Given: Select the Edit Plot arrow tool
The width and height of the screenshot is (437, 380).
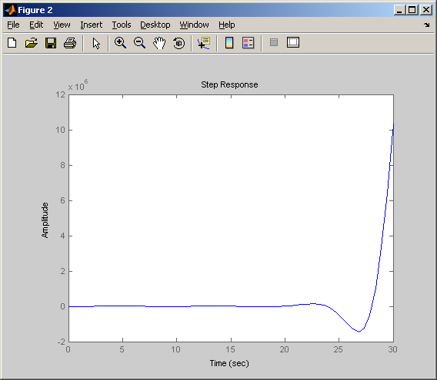Looking at the screenshot, I should 96,43.
